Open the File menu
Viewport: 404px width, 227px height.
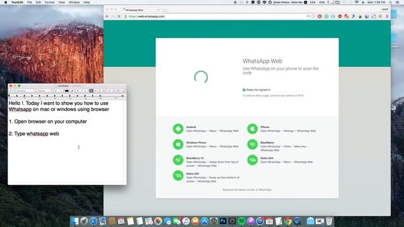point(30,3)
